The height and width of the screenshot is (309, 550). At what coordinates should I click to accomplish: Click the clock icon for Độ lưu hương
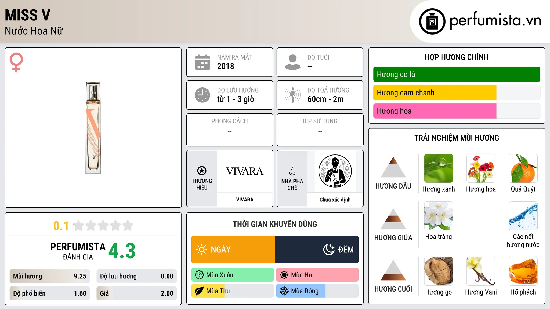[x=202, y=95]
